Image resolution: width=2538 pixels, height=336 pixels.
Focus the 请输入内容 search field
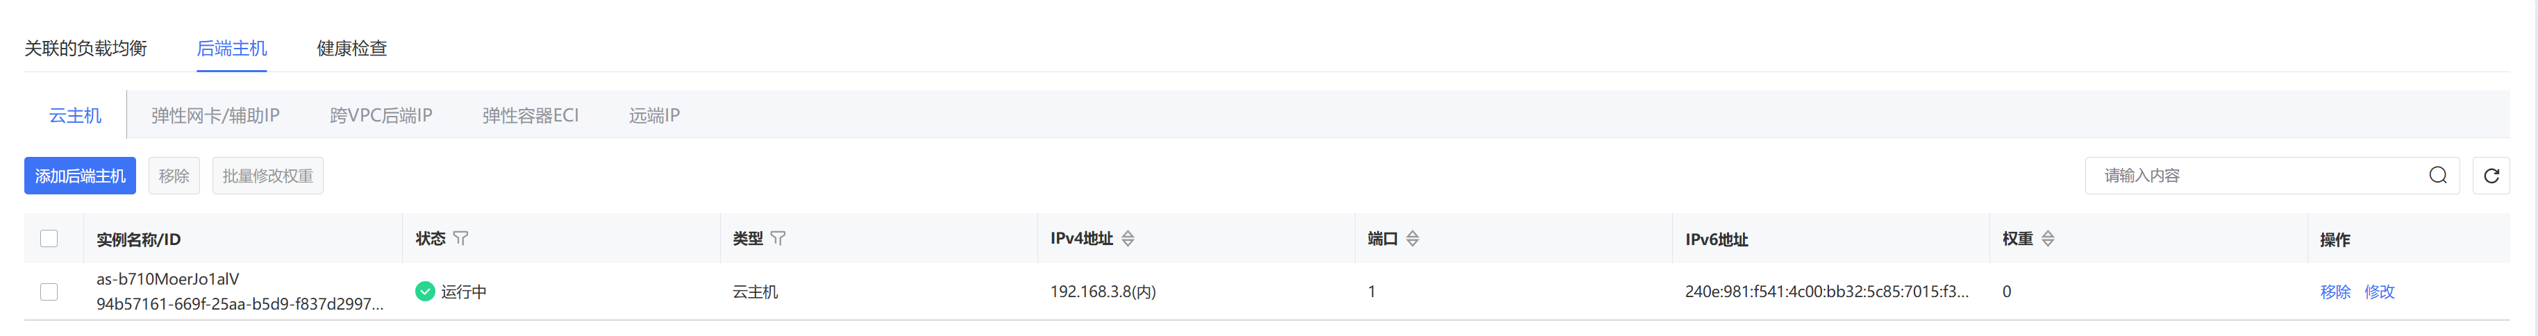coord(2256,176)
